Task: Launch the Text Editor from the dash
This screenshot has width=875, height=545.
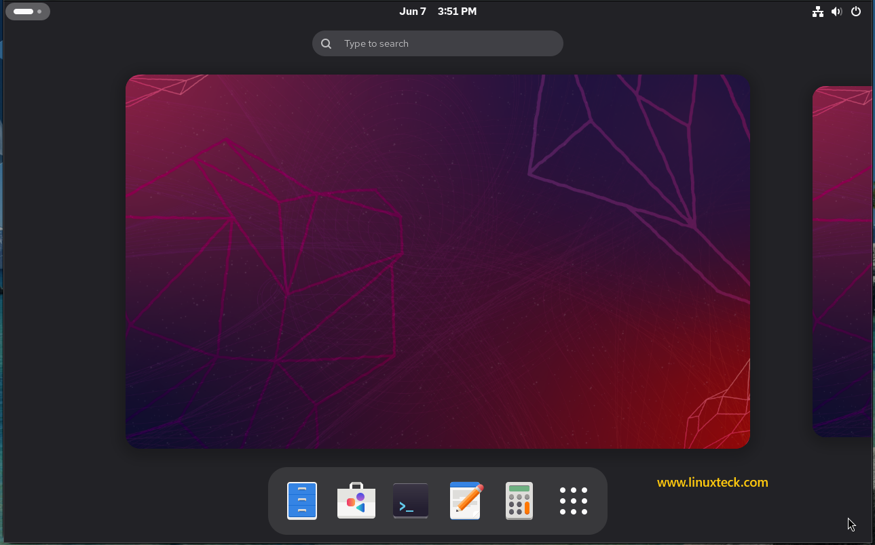Action: coord(466,501)
